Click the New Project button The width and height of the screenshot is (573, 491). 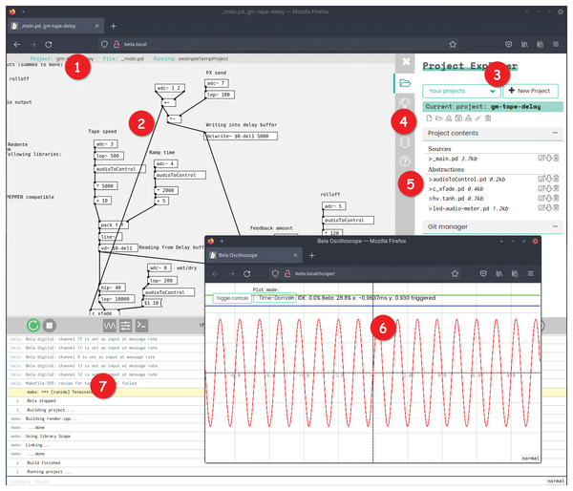(531, 91)
